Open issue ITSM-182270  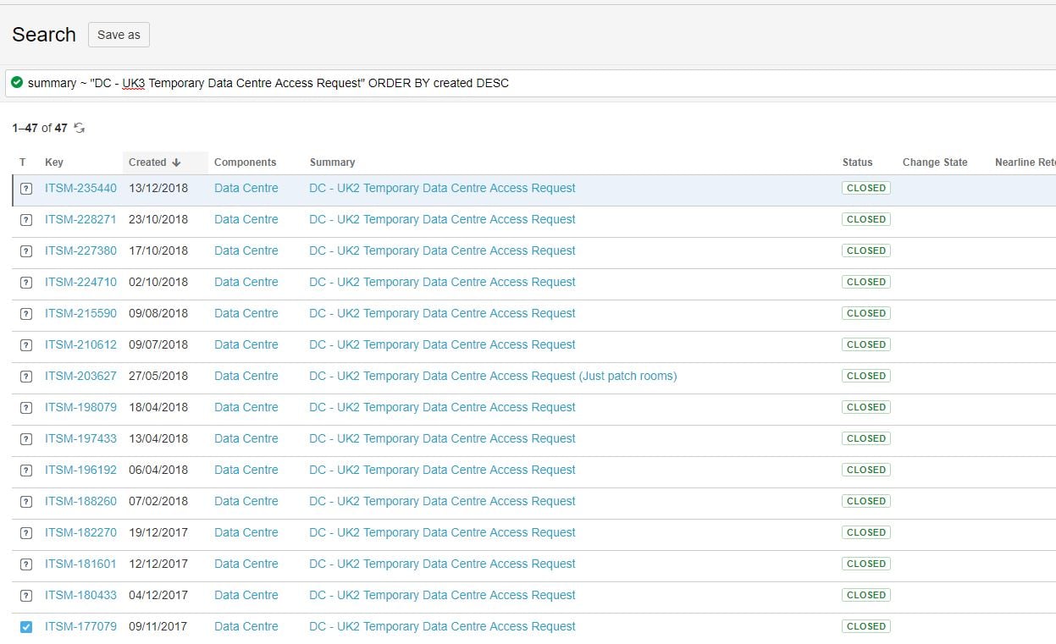(x=80, y=532)
